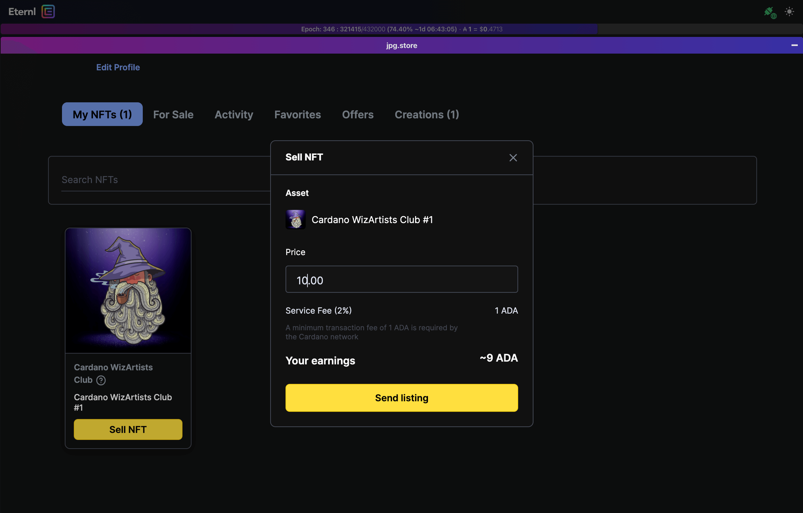
Task: Focus the Price input field
Action: coord(401,280)
